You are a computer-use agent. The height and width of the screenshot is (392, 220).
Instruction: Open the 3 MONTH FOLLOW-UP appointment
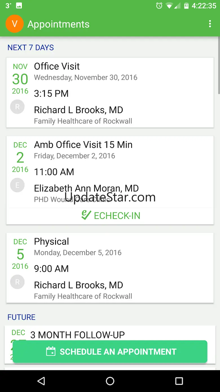(x=77, y=335)
